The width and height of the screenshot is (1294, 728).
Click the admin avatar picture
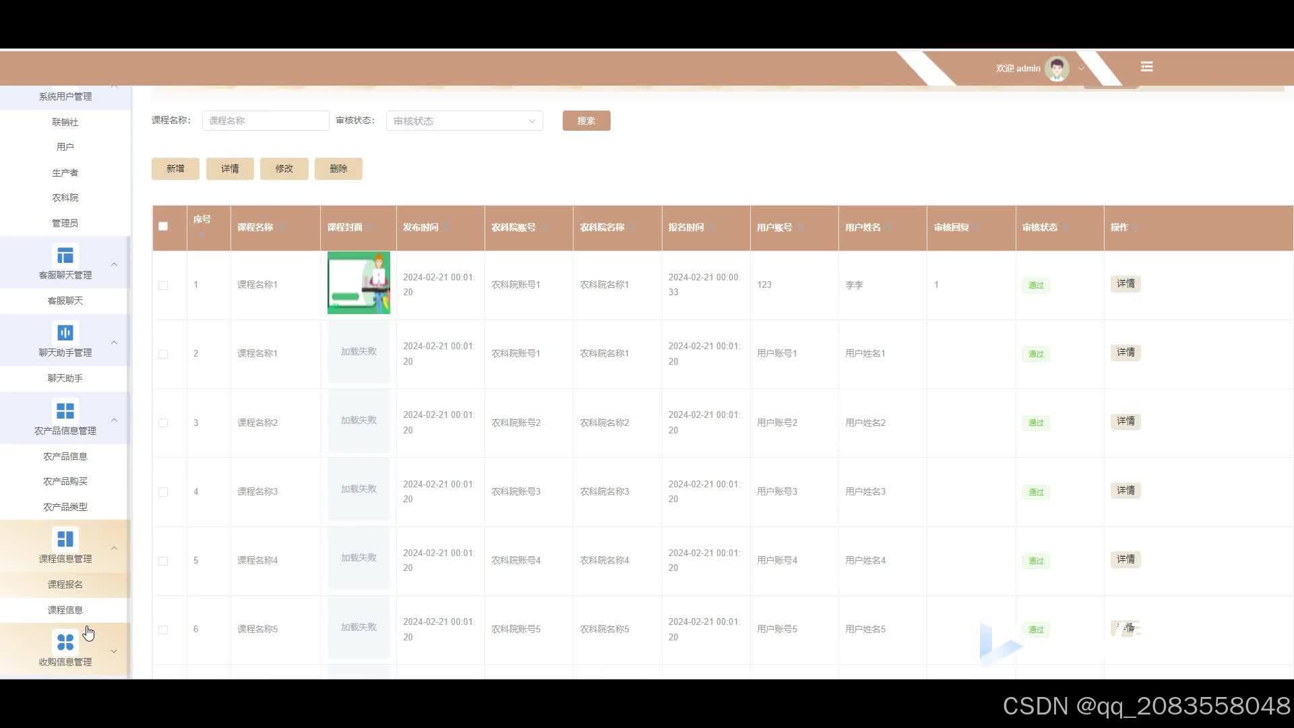pos(1056,68)
